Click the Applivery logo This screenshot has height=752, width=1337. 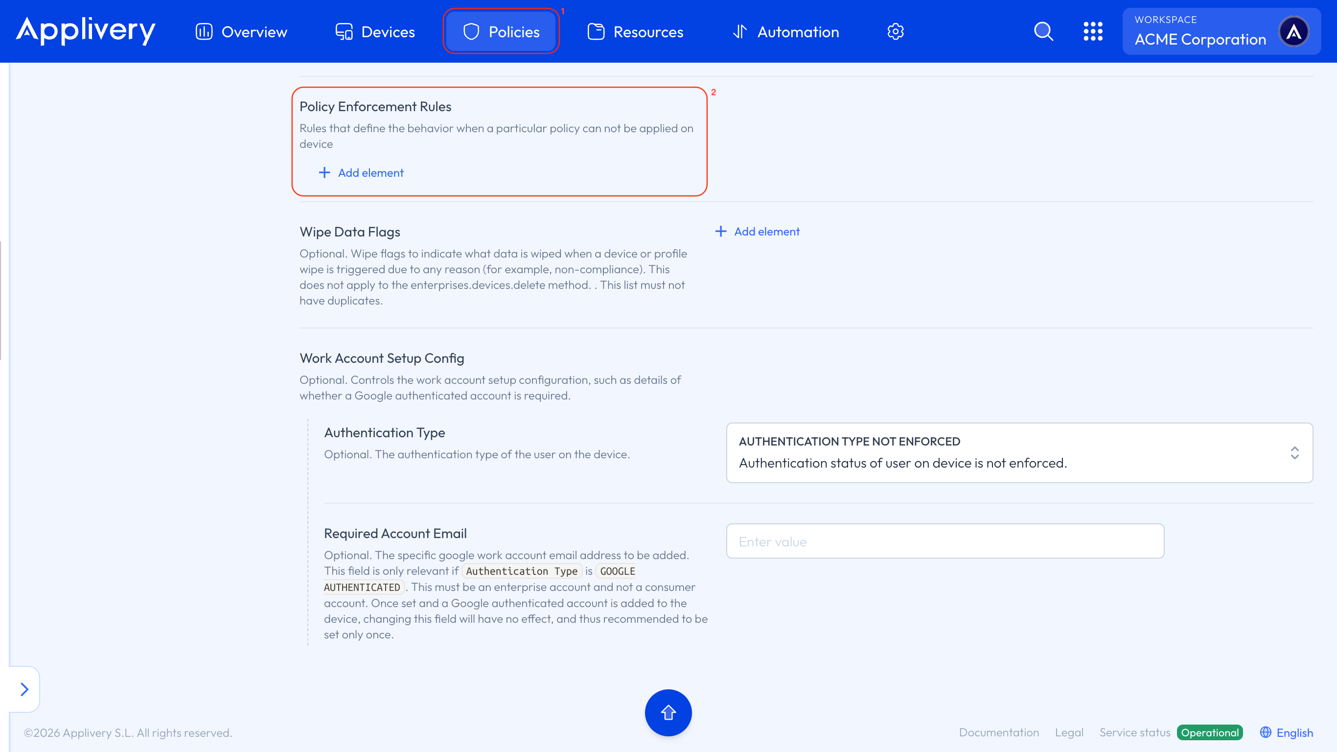coord(86,31)
